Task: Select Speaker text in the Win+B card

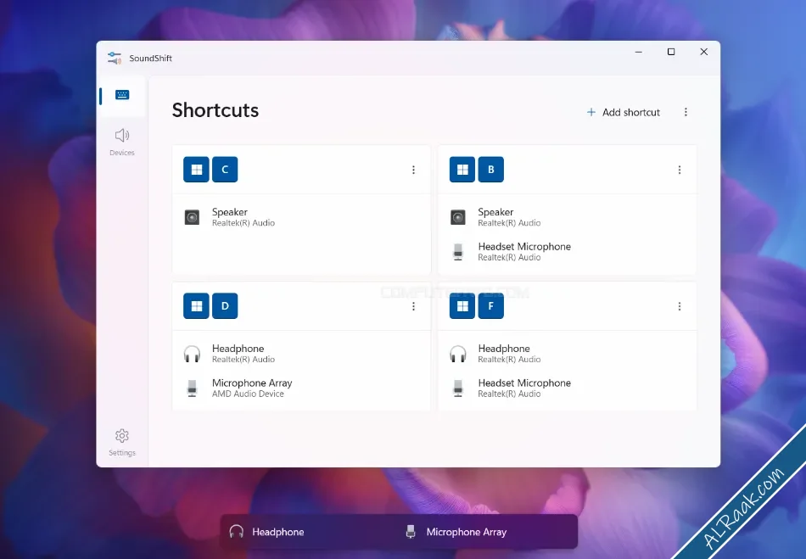Action: coord(495,212)
